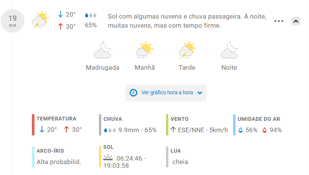The image size is (309, 175).
Task: Click the ARCO-ÍRIS Alta probabilid. text
Action: (x=59, y=162)
